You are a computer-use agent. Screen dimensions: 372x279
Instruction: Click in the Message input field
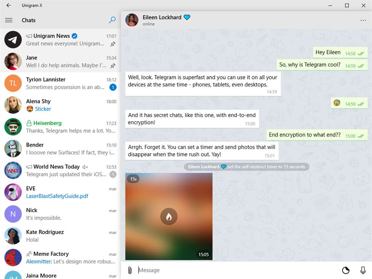237,270
